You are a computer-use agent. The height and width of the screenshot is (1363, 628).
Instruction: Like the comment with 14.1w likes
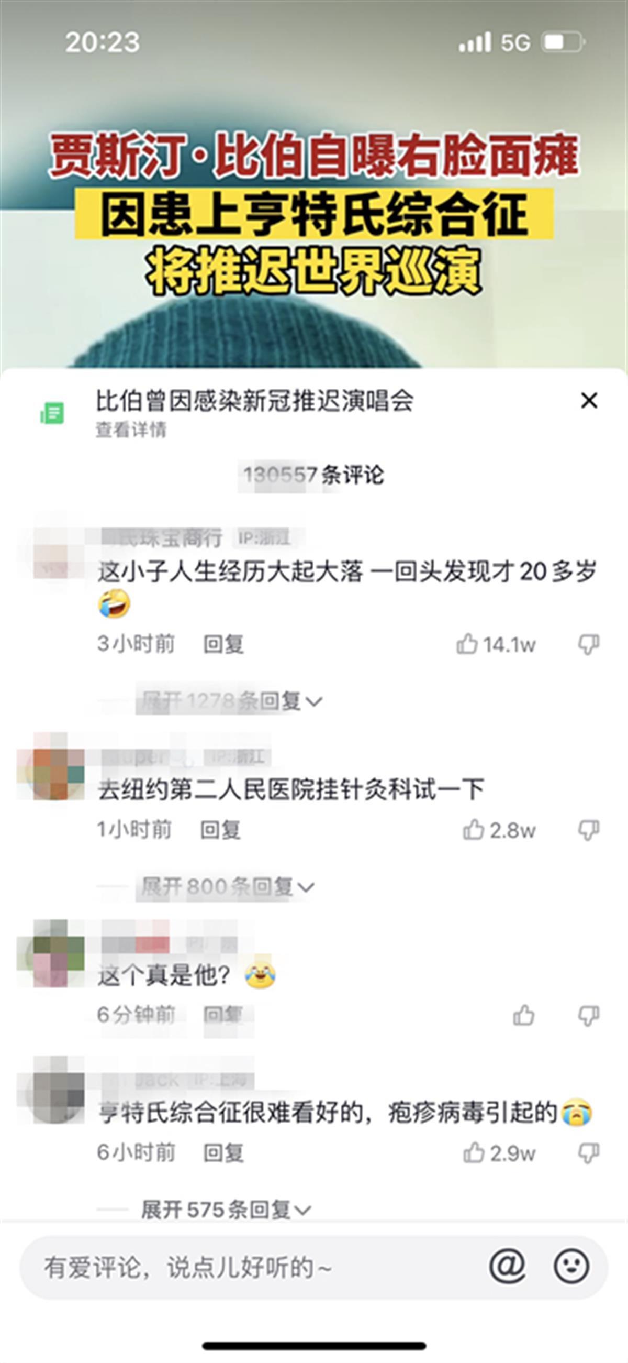467,644
